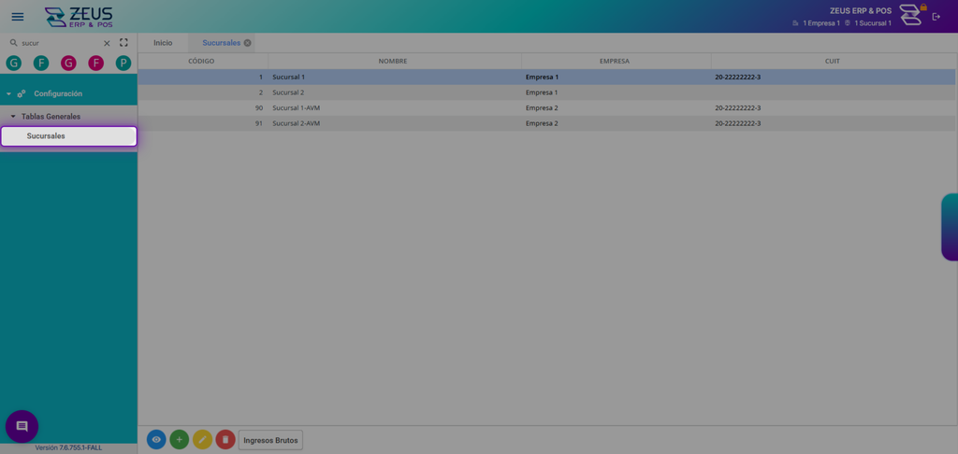Open the purple chat bubble button
Image resolution: width=958 pixels, height=454 pixels.
pos(22,426)
